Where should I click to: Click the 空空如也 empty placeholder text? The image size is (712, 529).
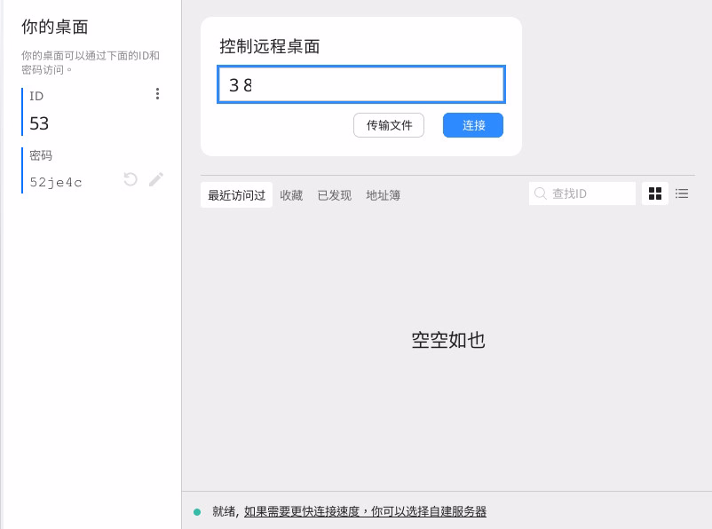point(448,340)
